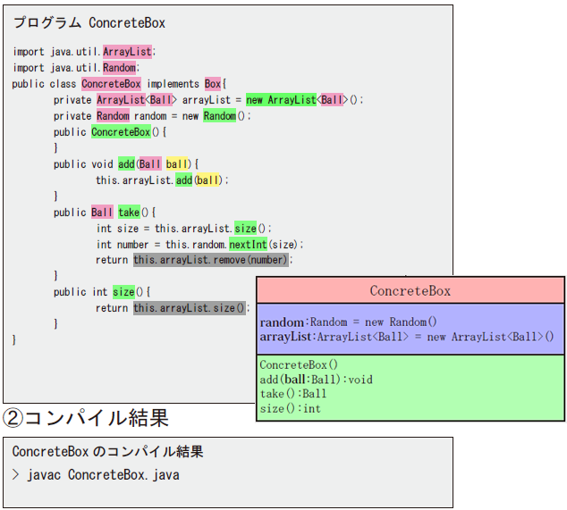Click the ConcreteBox() constructor in the UML diagram
The width and height of the screenshot is (567, 510).
tap(299, 364)
